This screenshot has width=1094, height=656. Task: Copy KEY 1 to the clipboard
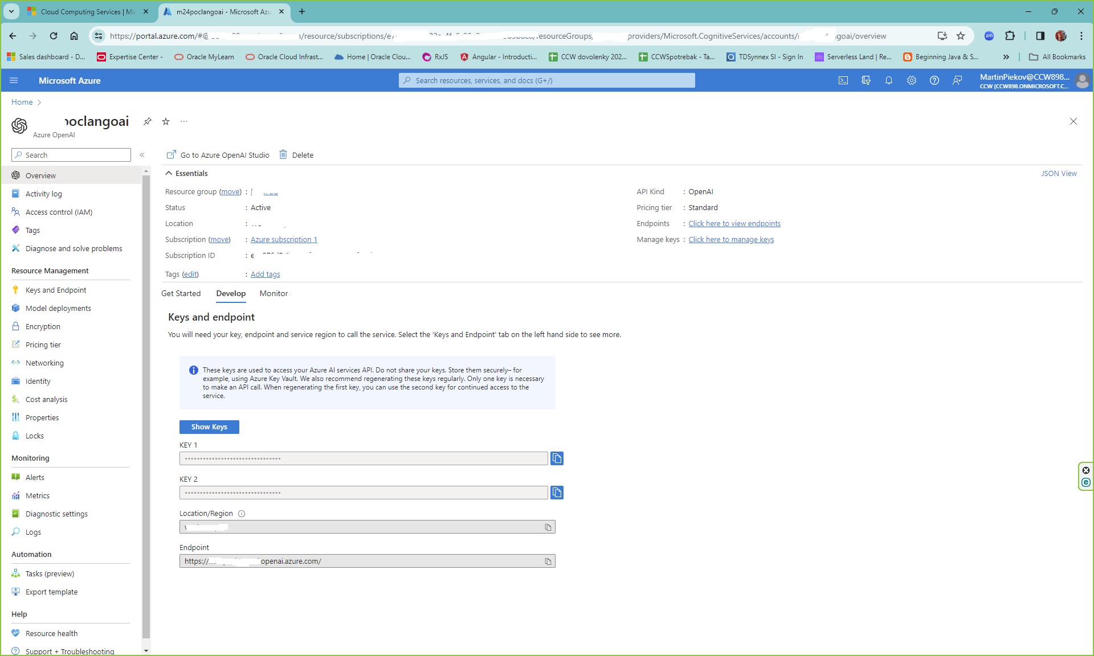click(557, 458)
